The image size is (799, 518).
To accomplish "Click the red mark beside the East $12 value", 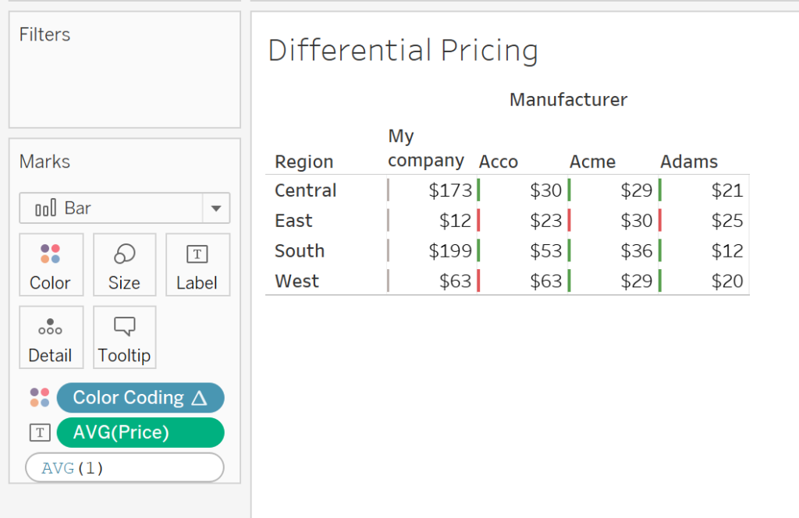I will point(478,220).
